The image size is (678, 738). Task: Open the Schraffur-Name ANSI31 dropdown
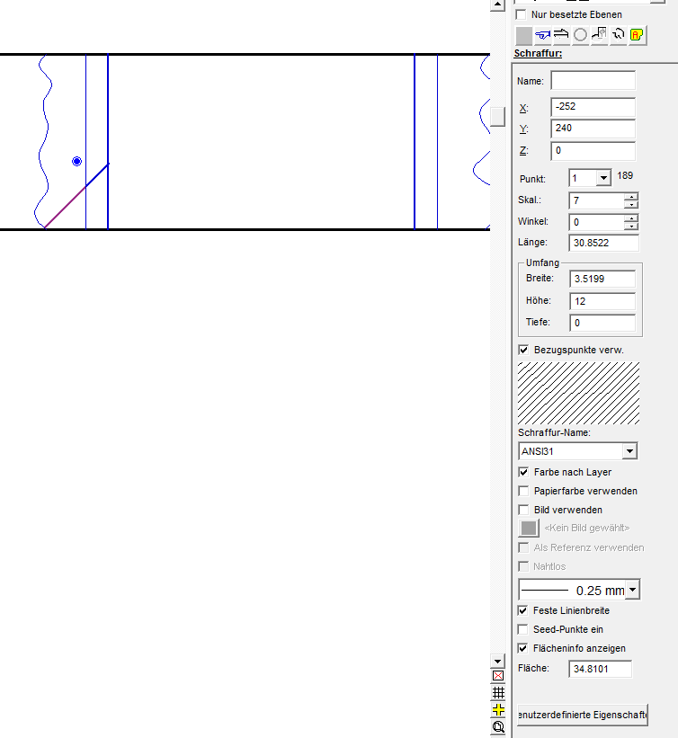pyautogui.click(x=629, y=451)
